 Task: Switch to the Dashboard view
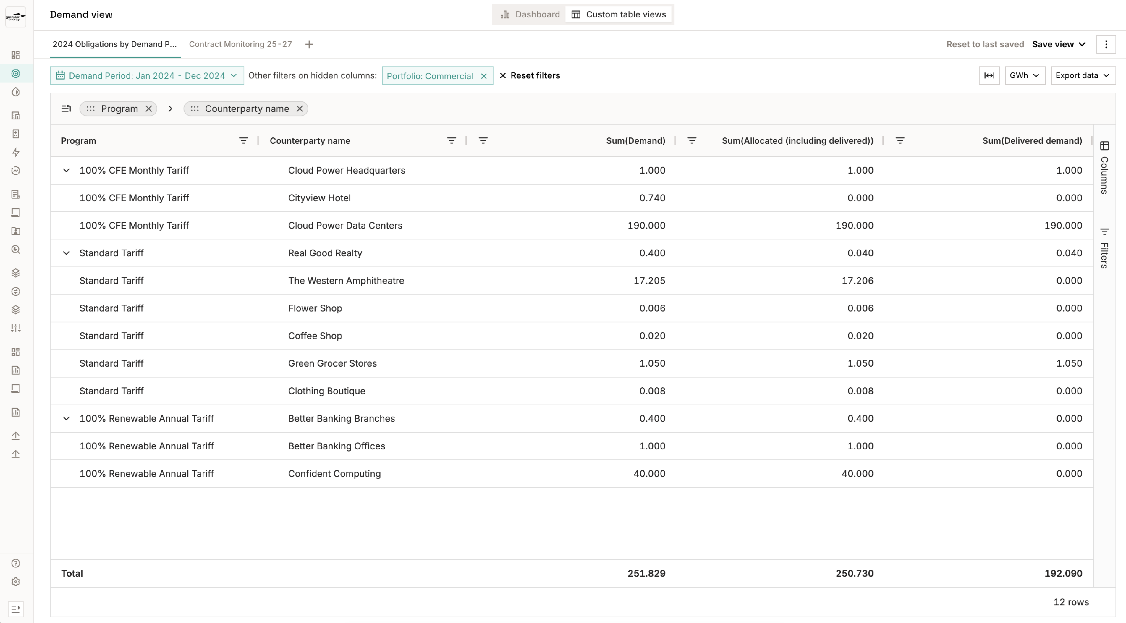pos(530,14)
